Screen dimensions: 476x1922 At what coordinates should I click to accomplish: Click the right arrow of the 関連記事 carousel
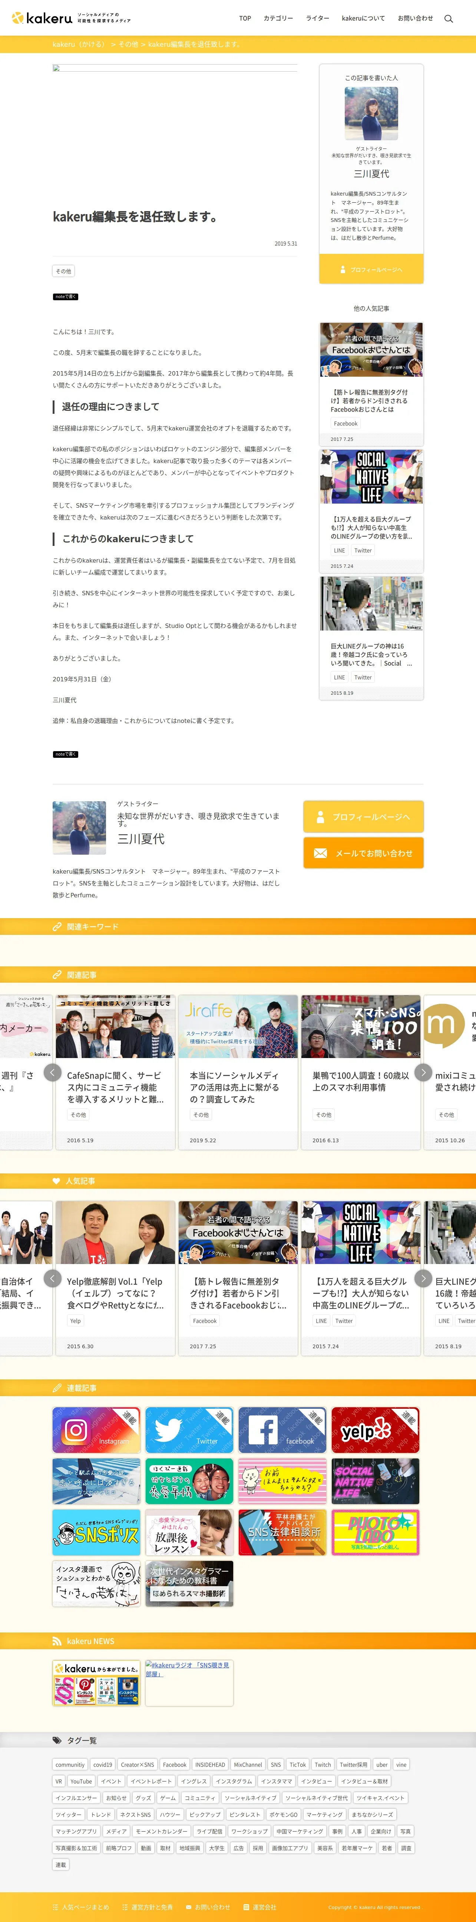point(423,1072)
